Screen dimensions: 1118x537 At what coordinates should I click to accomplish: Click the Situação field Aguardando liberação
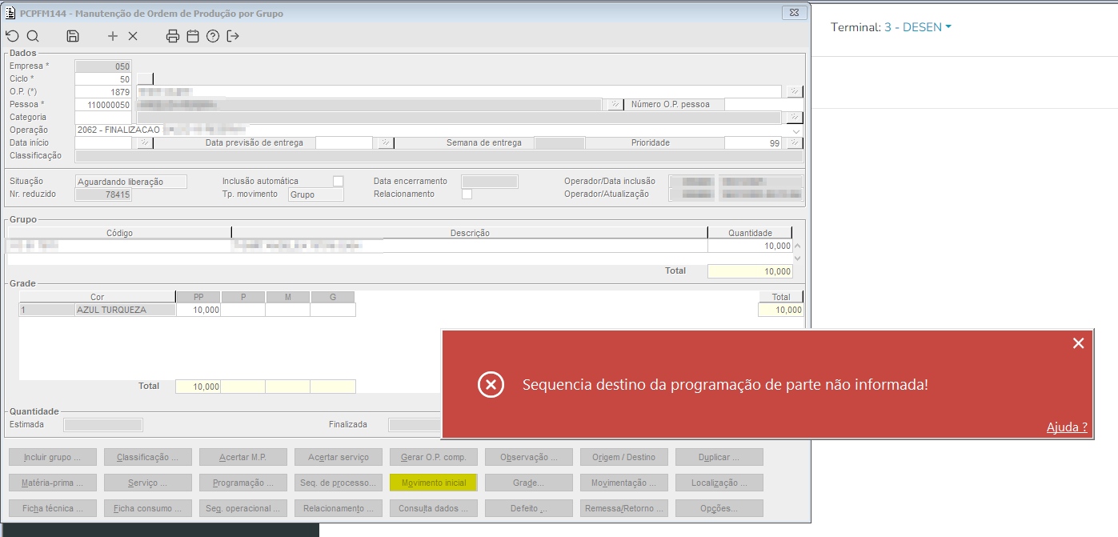pyautogui.click(x=130, y=182)
